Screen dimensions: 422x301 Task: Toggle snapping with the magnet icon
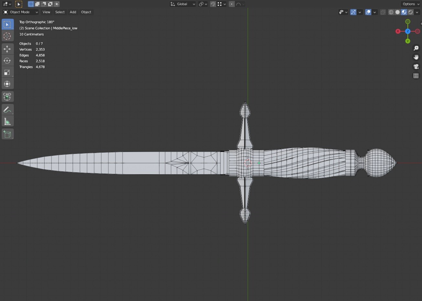coord(213,4)
